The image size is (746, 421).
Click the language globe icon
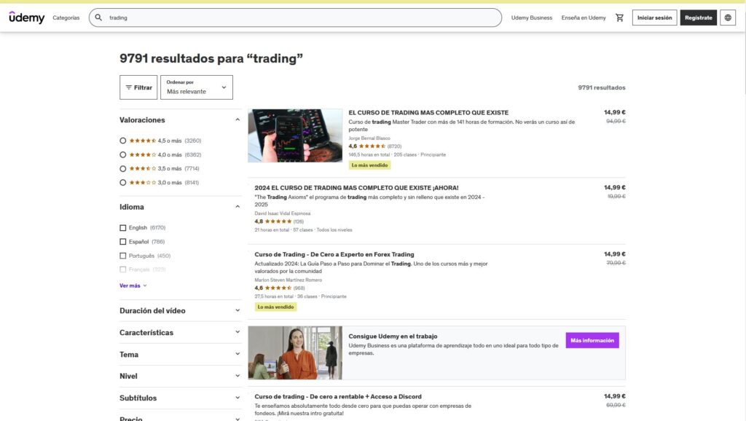click(728, 17)
